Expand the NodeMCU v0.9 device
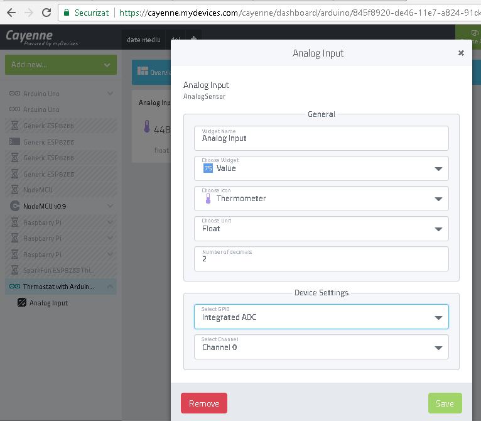 [x=110, y=205]
